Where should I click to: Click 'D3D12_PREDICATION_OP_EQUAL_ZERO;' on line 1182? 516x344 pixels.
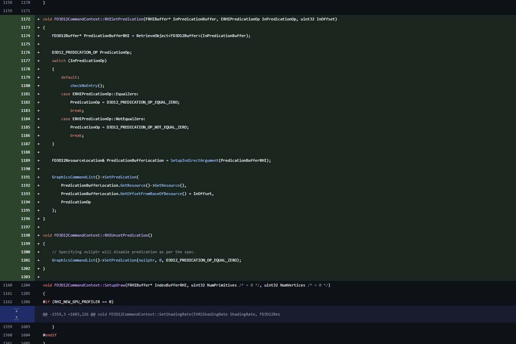pyautogui.click(x=143, y=102)
